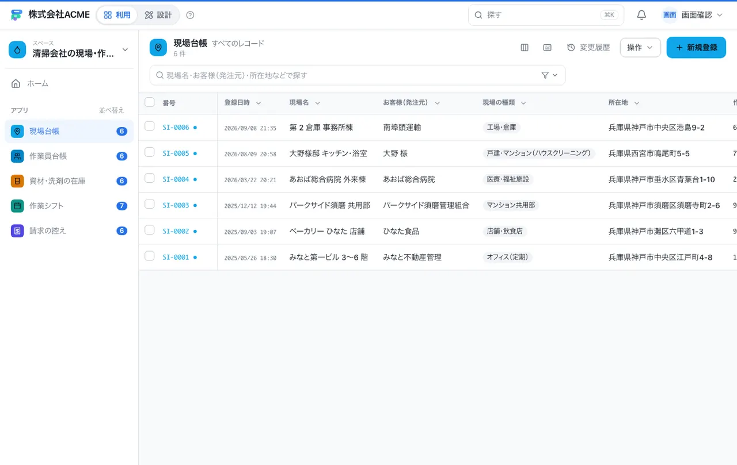
Task: Click the column layout icon
Action: pos(525,48)
